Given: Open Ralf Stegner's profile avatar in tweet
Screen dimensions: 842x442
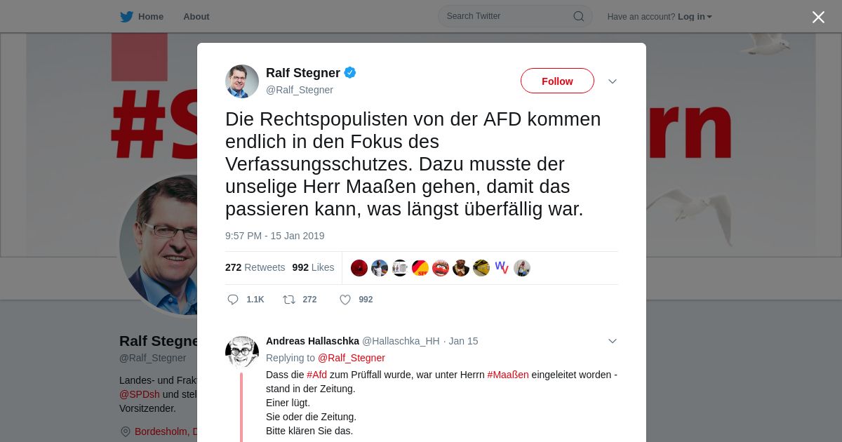Looking at the screenshot, I should coord(242,81).
